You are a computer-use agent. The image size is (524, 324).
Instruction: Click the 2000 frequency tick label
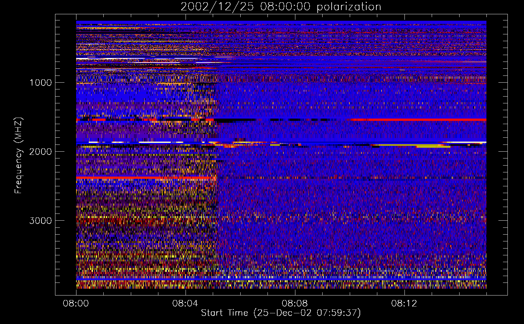[x=41, y=152]
